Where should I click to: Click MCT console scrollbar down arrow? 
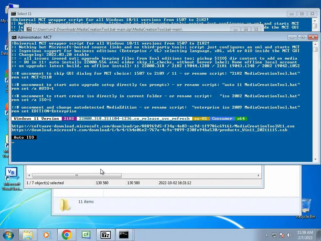(315, 159)
